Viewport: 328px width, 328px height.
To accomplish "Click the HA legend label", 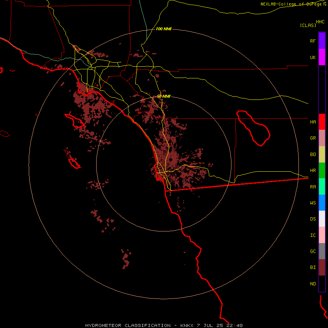I will click(x=313, y=122).
